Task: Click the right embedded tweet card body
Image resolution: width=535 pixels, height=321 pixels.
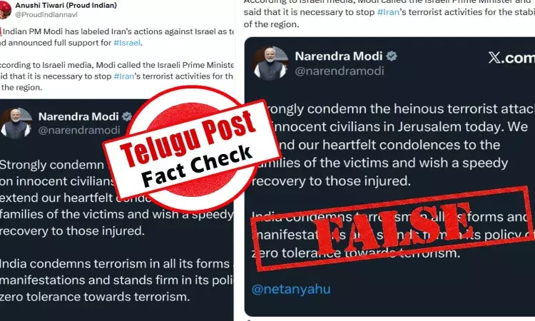Action: (389, 177)
